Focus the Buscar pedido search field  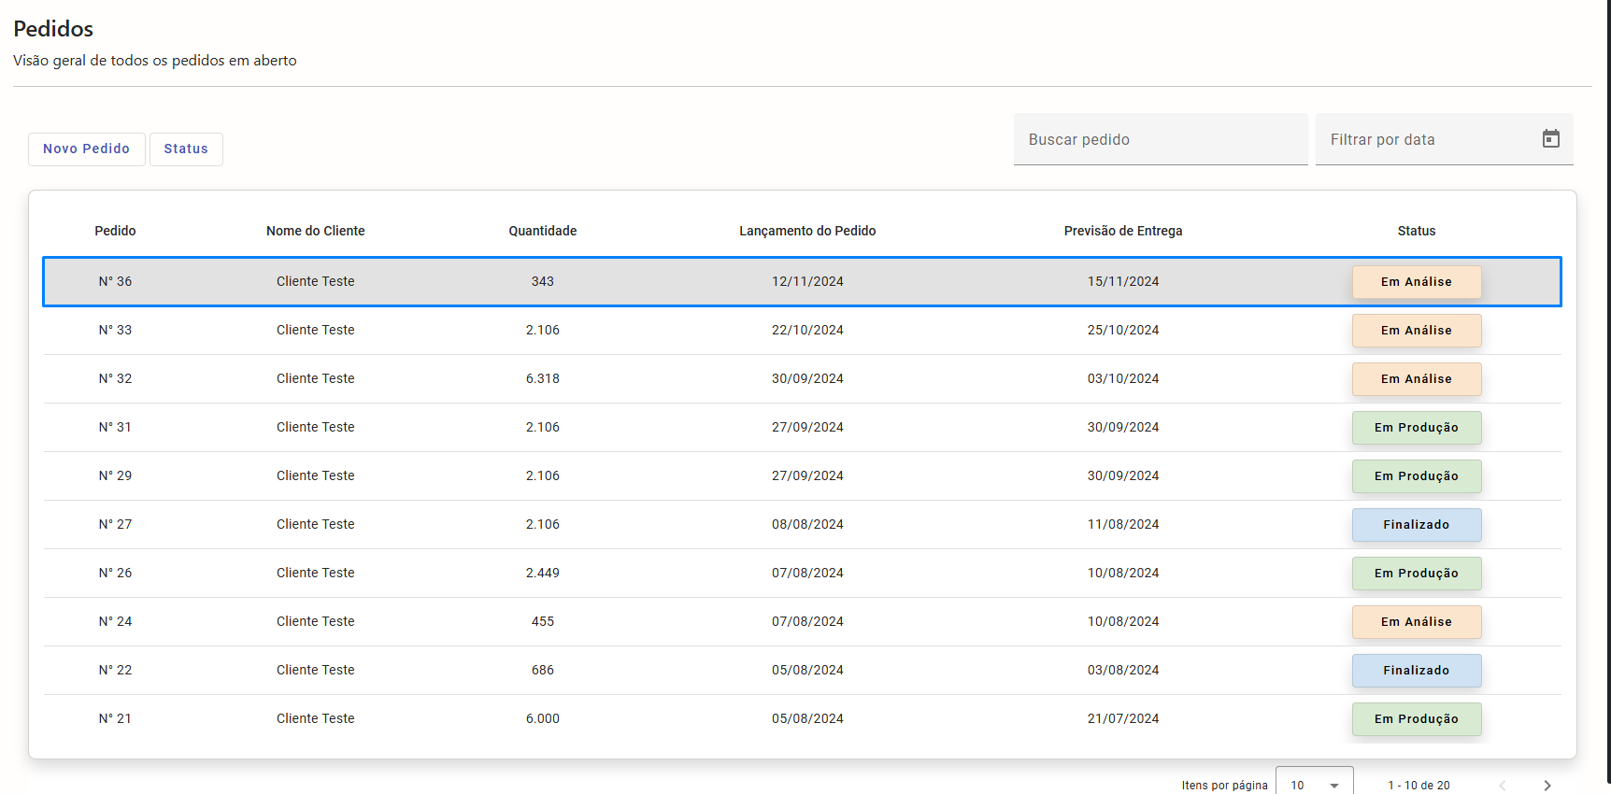pos(1160,139)
